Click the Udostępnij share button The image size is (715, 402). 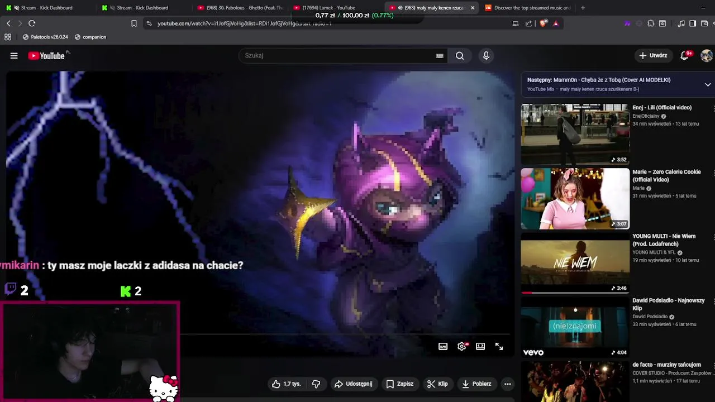pyautogui.click(x=353, y=384)
